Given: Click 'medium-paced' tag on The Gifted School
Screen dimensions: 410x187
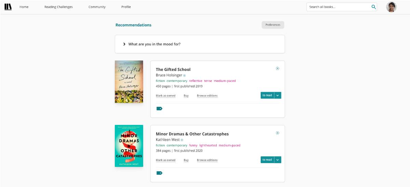Looking at the screenshot, I should [225, 81].
